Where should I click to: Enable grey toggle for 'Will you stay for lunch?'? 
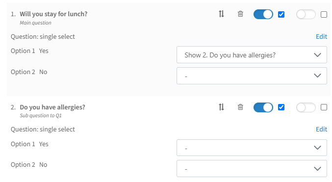(306, 14)
